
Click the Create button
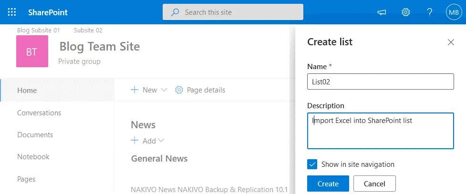click(328, 184)
